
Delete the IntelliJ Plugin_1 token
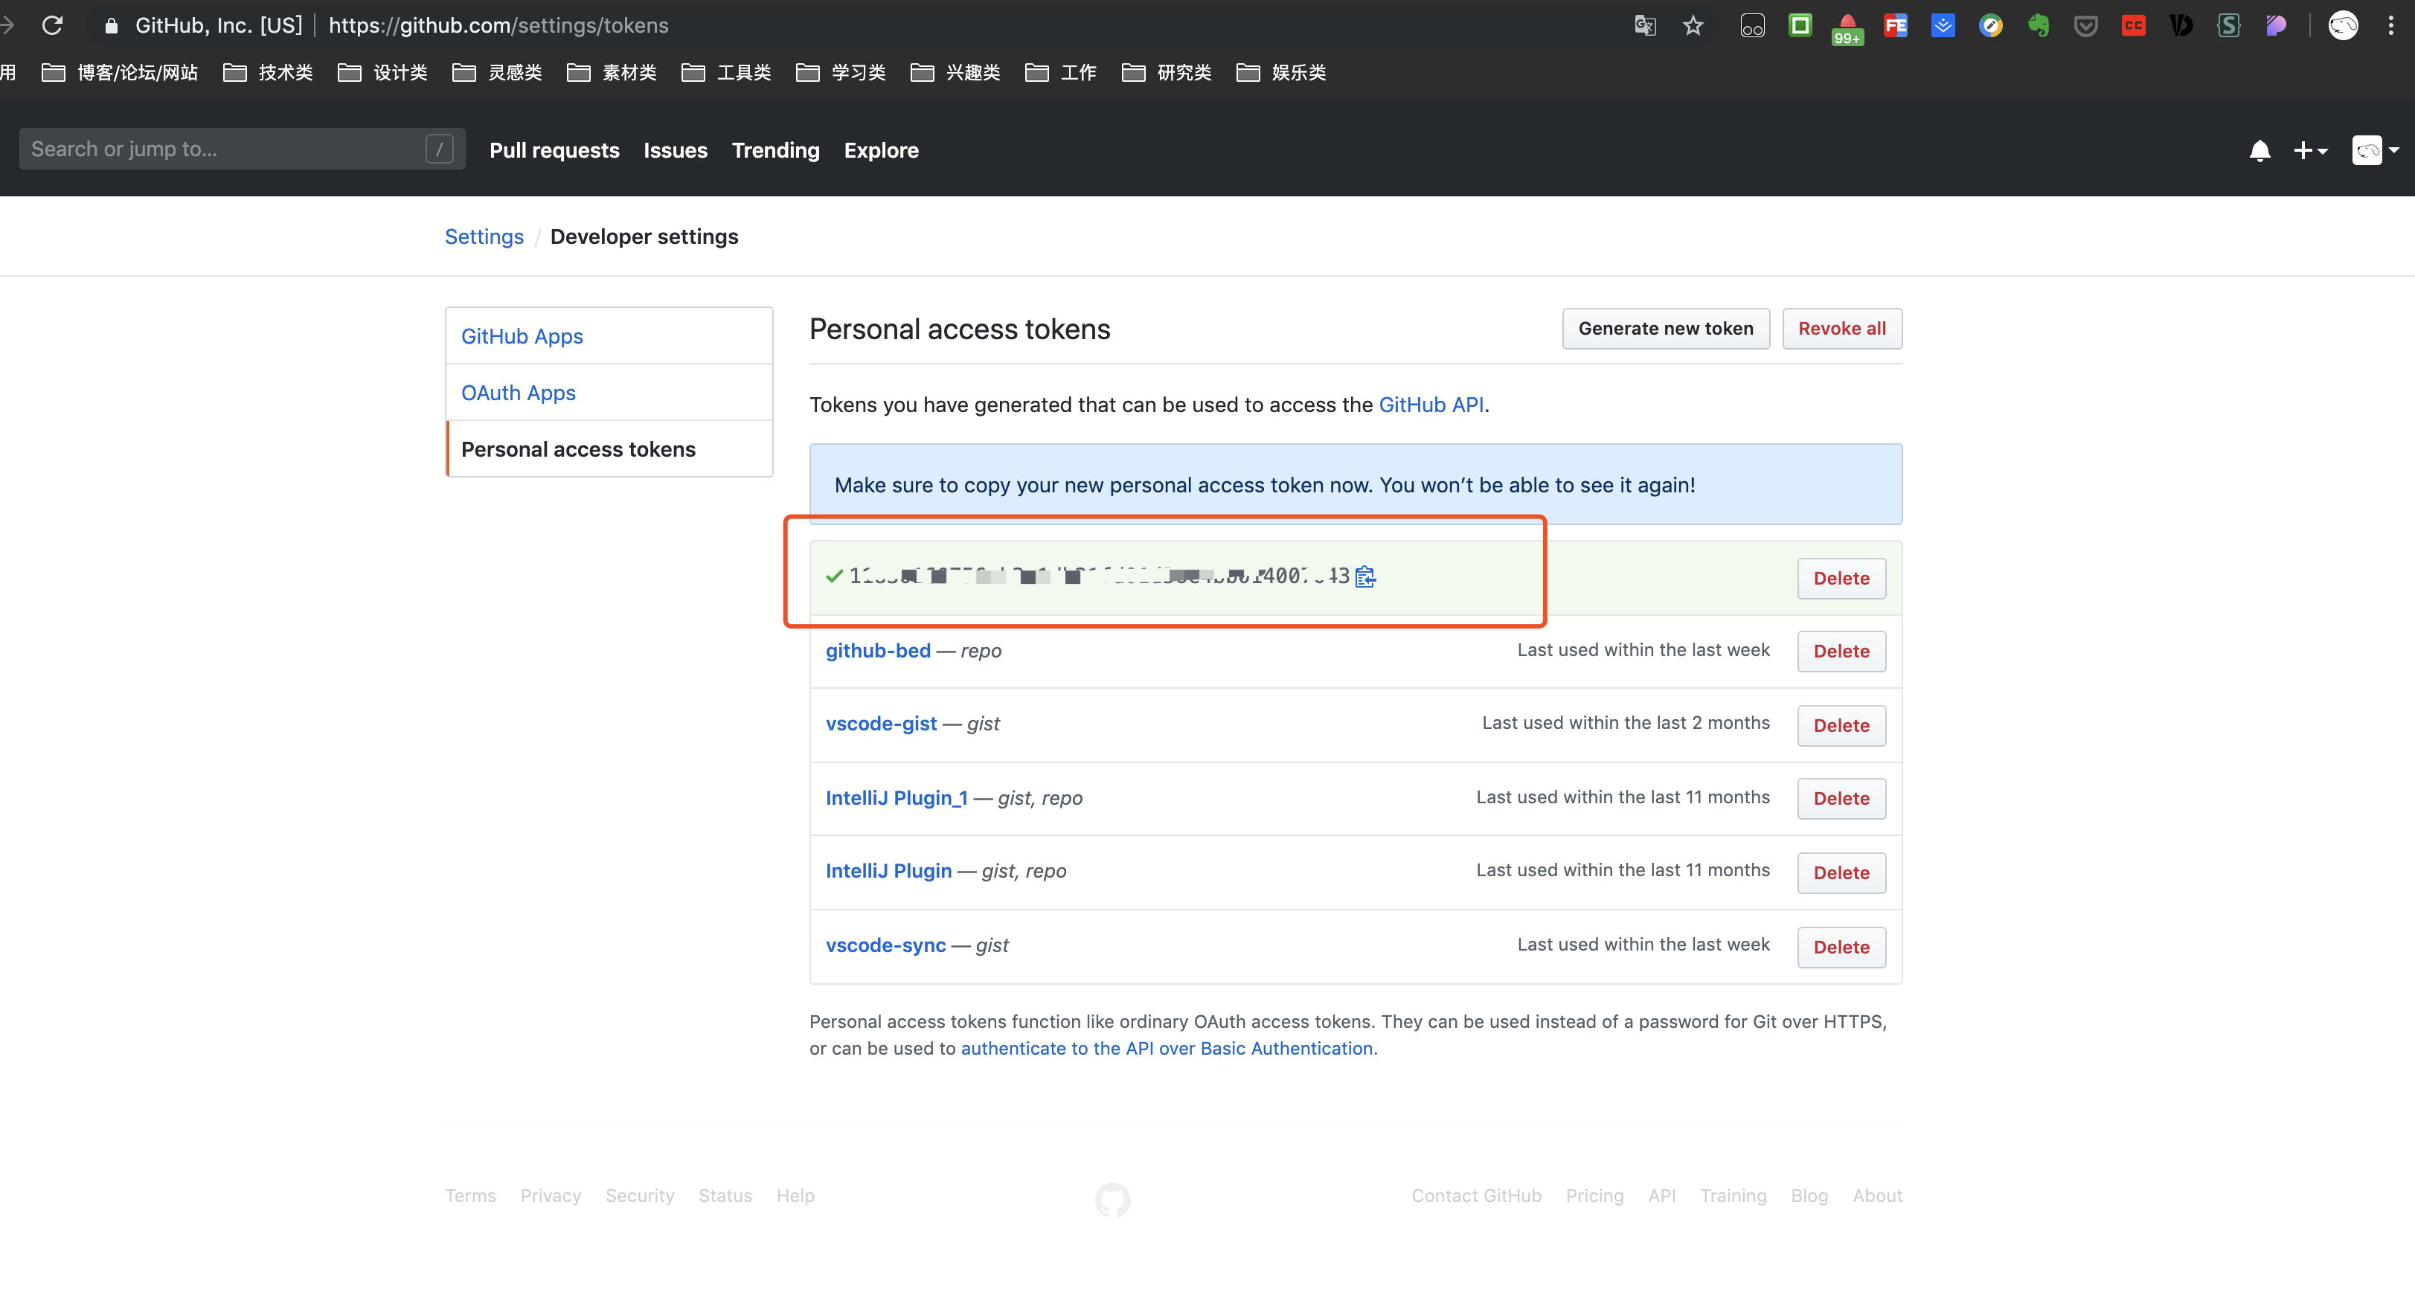(1841, 799)
